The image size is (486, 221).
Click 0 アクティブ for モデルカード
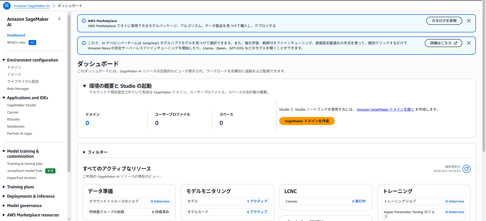point(257,212)
